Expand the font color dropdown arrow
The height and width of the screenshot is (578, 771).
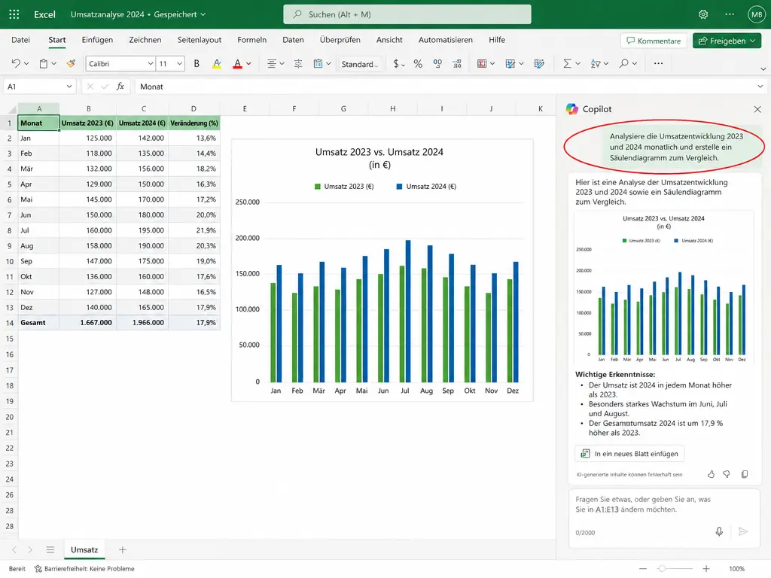coord(248,63)
